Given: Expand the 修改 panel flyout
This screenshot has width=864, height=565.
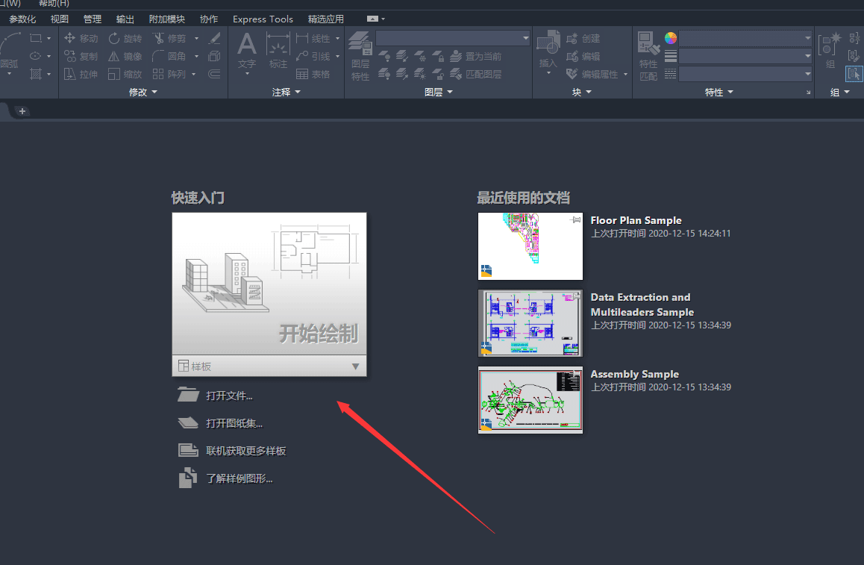Looking at the screenshot, I should 143,92.
